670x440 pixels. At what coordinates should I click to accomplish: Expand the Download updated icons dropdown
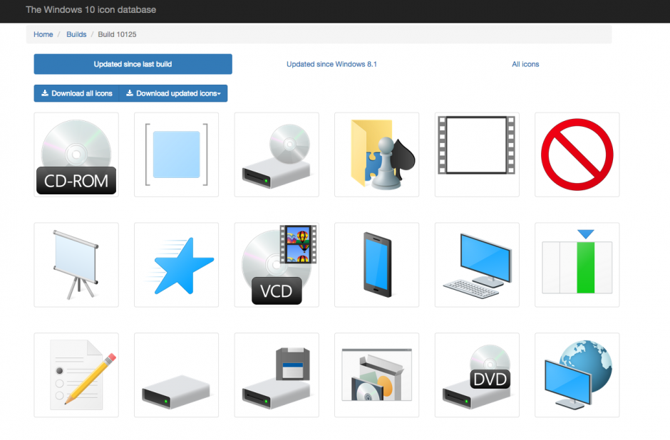point(174,93)
